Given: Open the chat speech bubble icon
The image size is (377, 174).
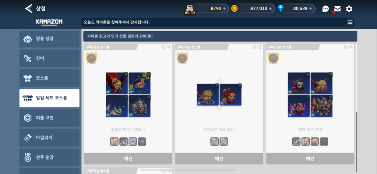Looking at the screenshot, I should (x=325, y=9).
